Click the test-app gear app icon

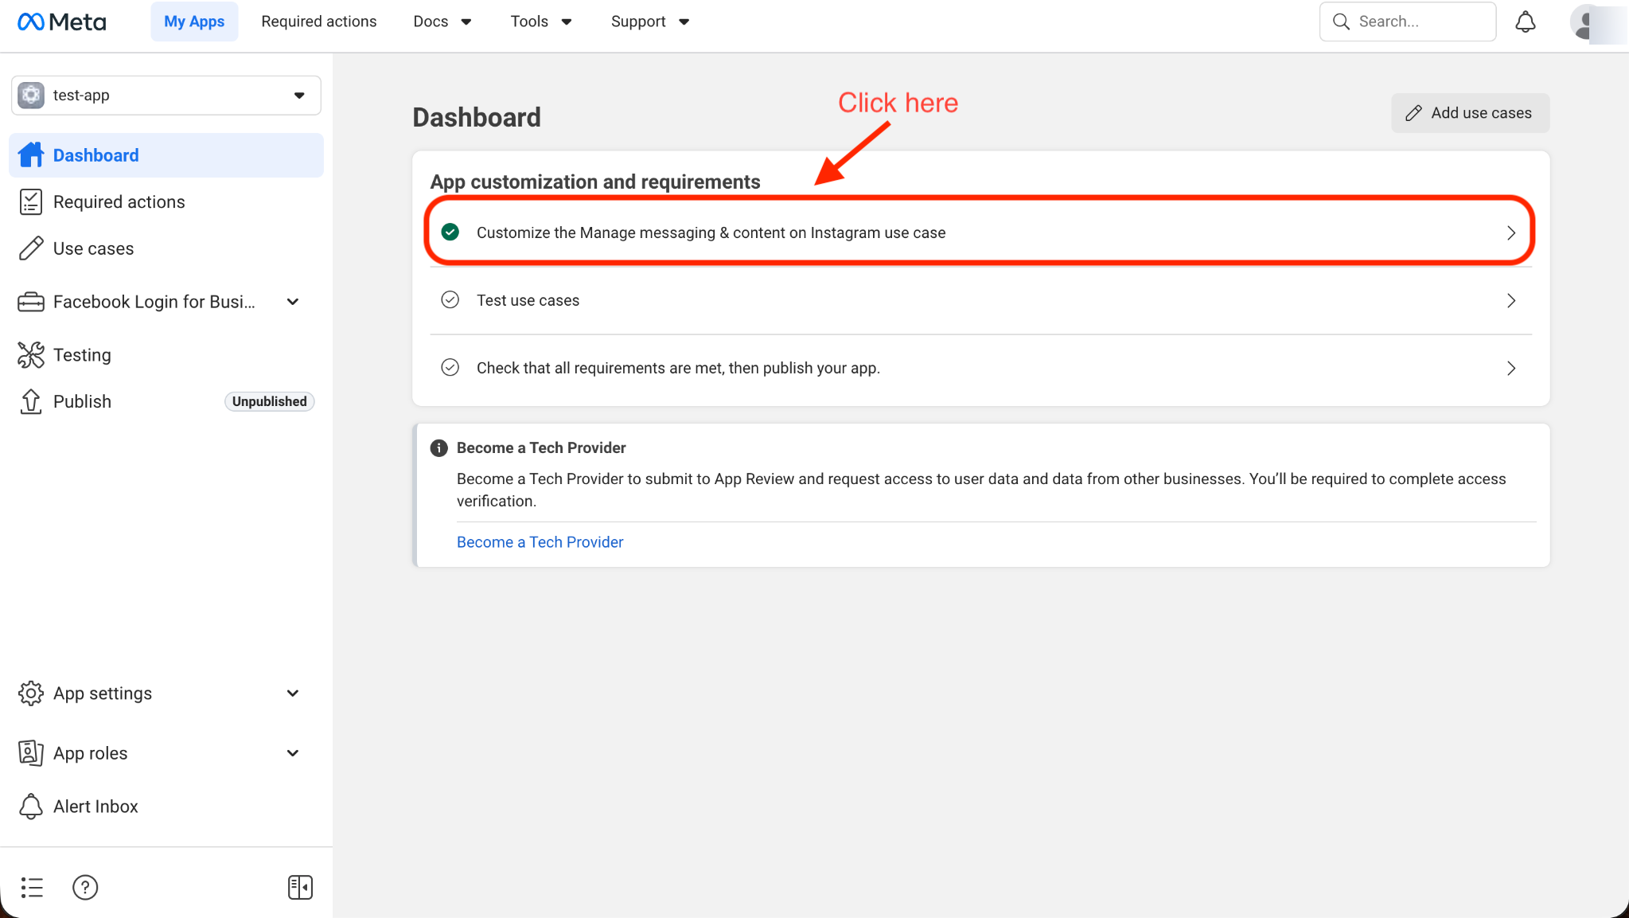(x=31, y=96)
